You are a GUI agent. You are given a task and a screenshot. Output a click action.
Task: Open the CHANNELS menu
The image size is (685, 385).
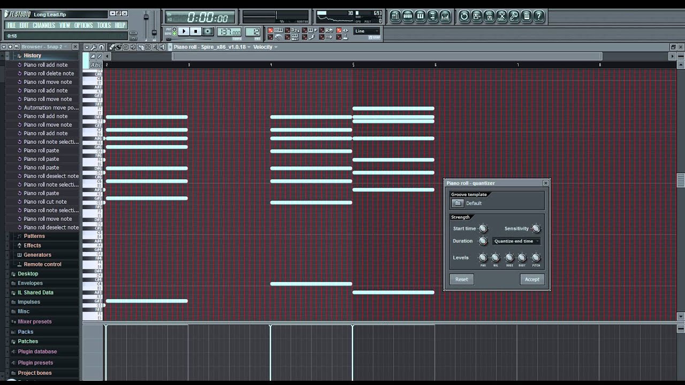[44, 25]
